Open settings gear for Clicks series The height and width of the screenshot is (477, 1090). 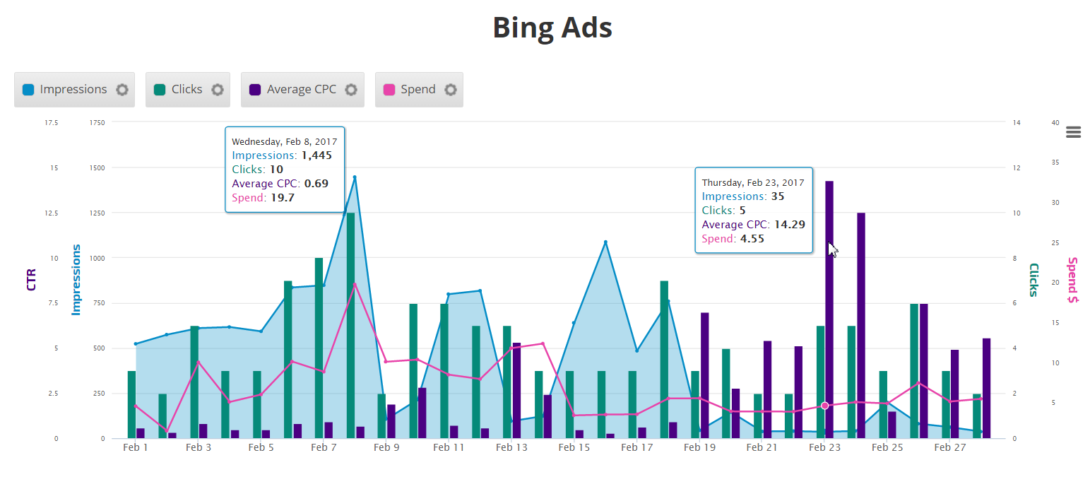218,90
